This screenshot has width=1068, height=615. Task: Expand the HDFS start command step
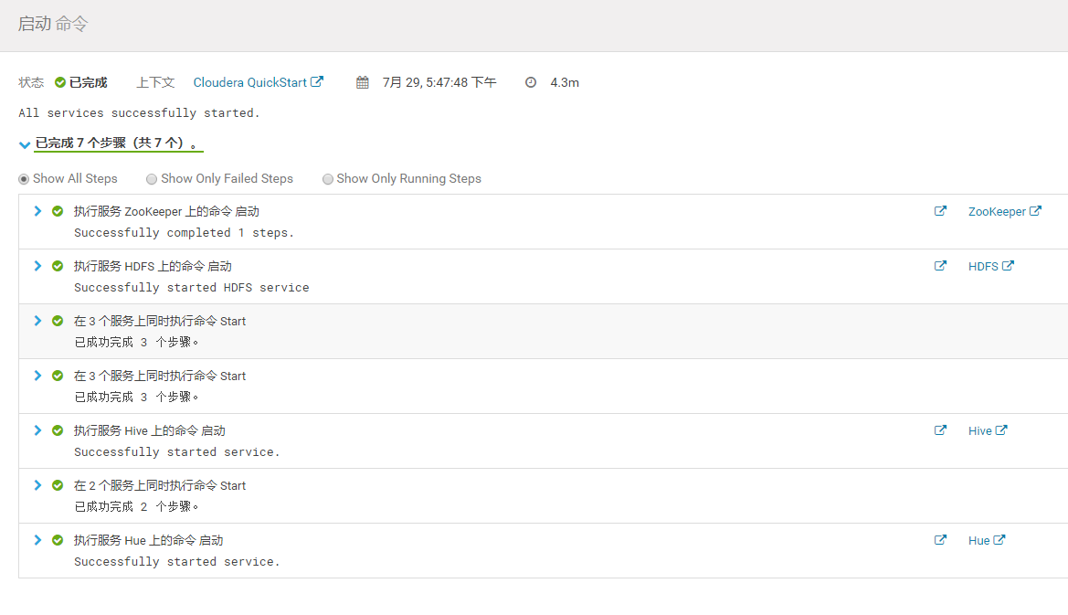tap(37, 266)
